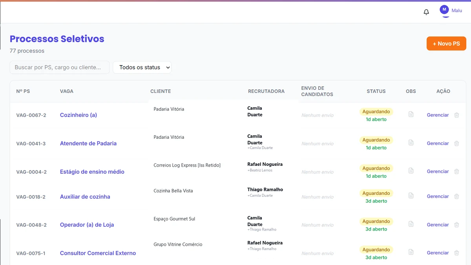Viewport: 471px width, 265px height.
Task: Click the Processos Seletivos page title
Action: coord(57,39)
